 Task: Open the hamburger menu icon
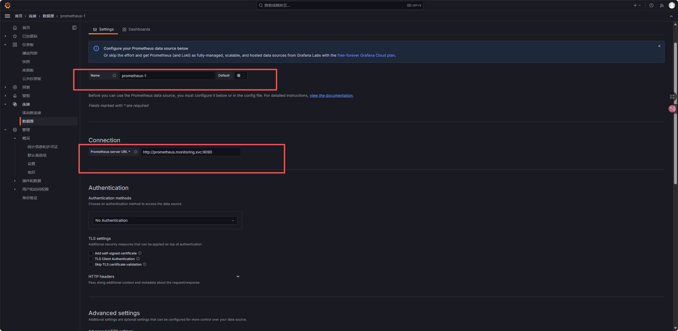(x=7, y=16)
